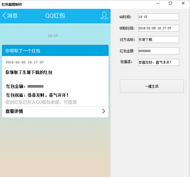Click the 查看详情 chevron arrow
Image resolution: width=190 pixels, height=177 pixels.
point(104,111)
